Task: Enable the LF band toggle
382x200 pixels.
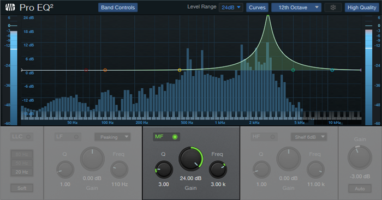Action: [x=76, y=137]
